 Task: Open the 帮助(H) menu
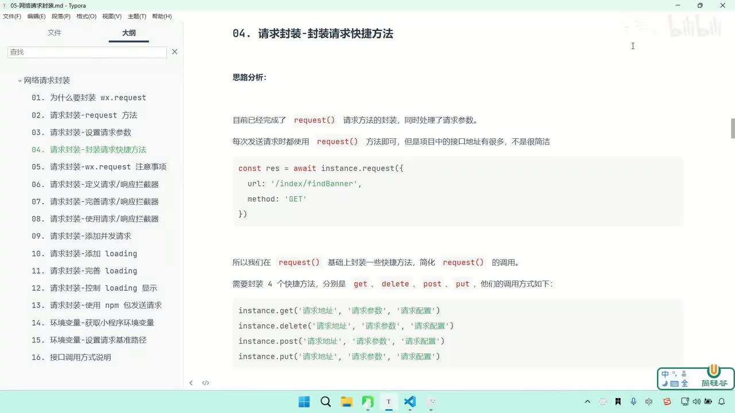click(162, 16)
